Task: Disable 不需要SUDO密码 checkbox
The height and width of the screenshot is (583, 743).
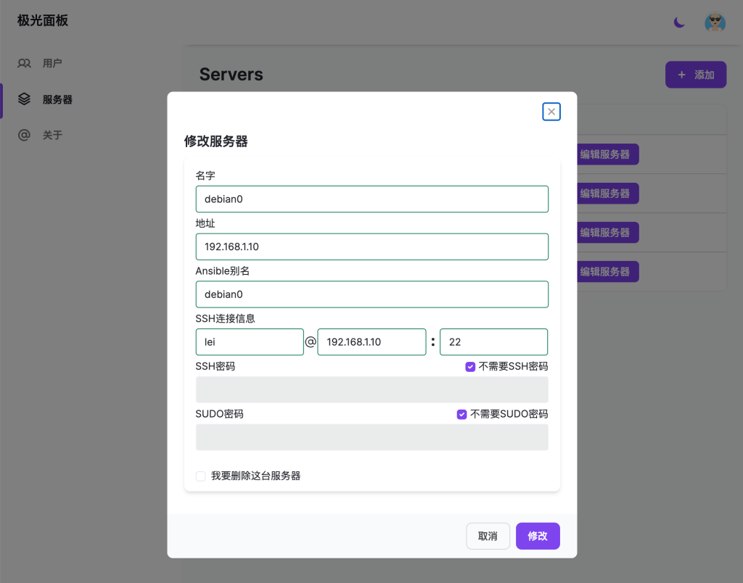Action: (x=462, y=414)
